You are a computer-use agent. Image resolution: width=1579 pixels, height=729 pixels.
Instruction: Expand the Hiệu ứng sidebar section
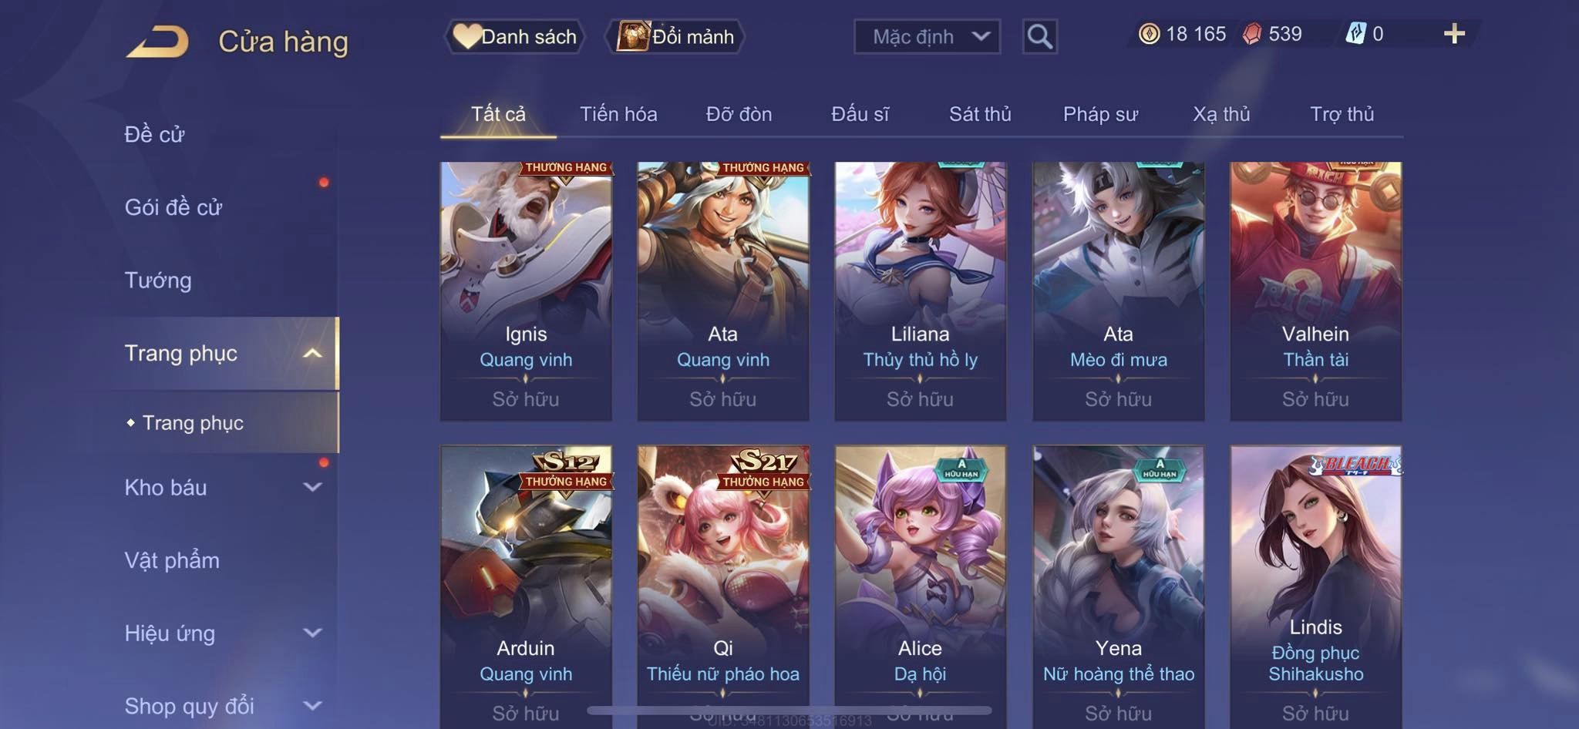point(312,633)
